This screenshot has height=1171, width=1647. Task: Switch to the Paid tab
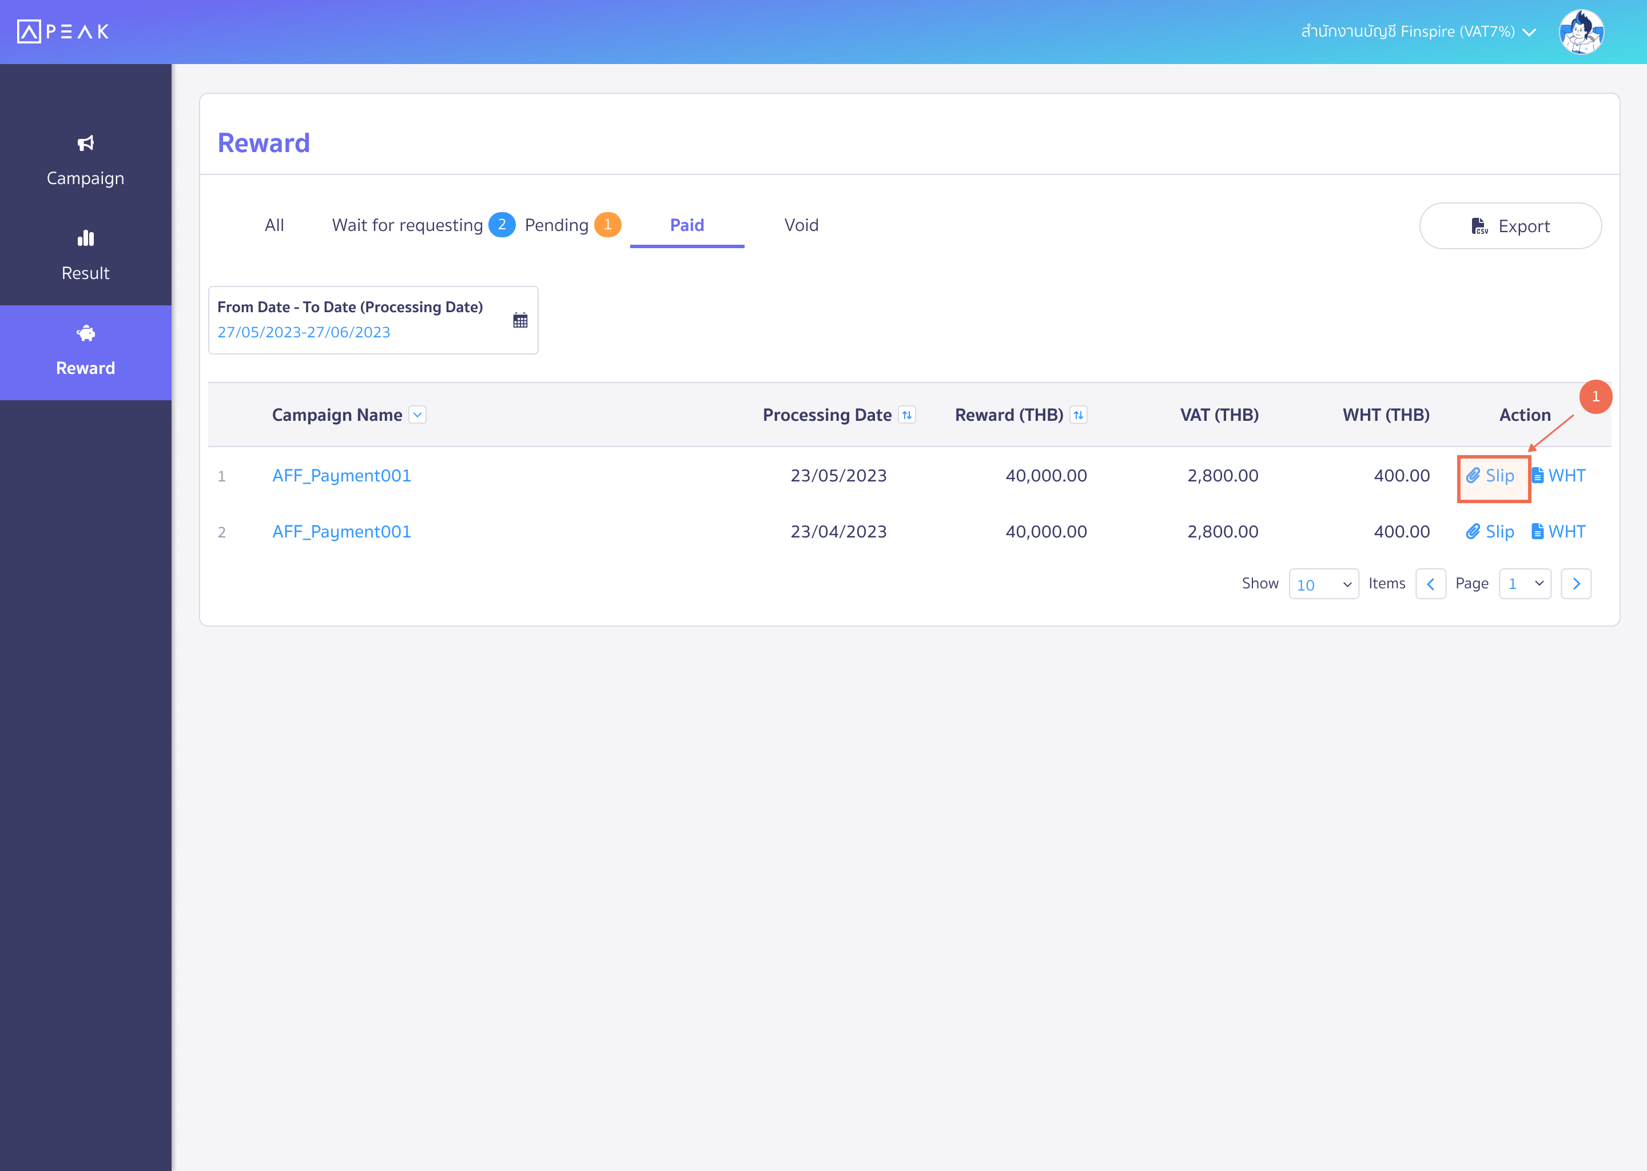point(688,226)
